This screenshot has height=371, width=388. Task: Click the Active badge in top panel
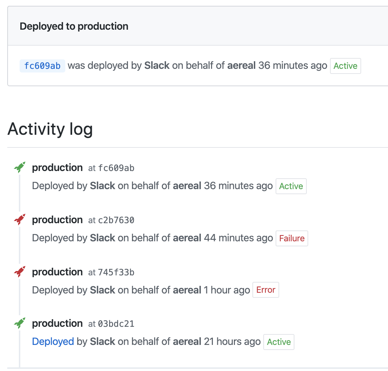click(x=345, y=66)
